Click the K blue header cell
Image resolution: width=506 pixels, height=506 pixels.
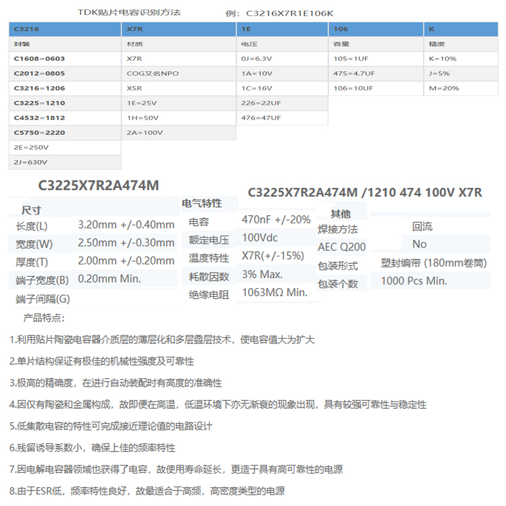click(461, 29)
